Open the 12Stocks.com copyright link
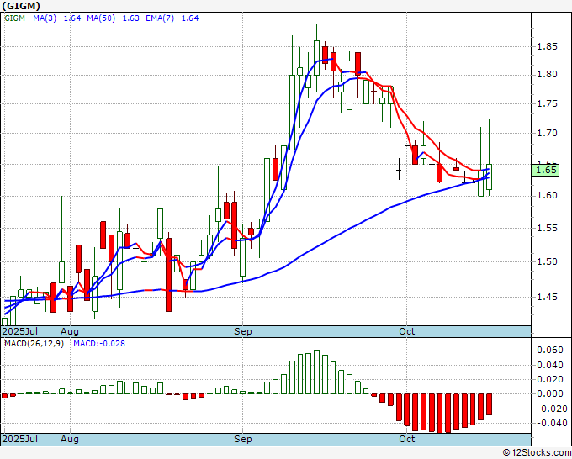This screenshot has width=572, height=459. (x=537, y=452)
